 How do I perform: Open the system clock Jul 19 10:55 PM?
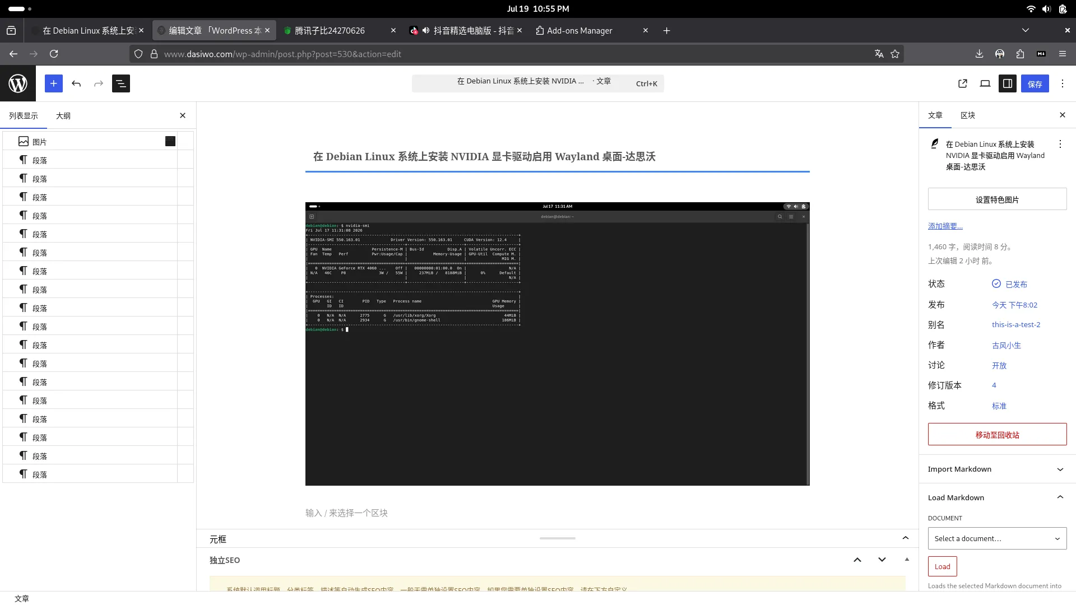coord(538,8)
